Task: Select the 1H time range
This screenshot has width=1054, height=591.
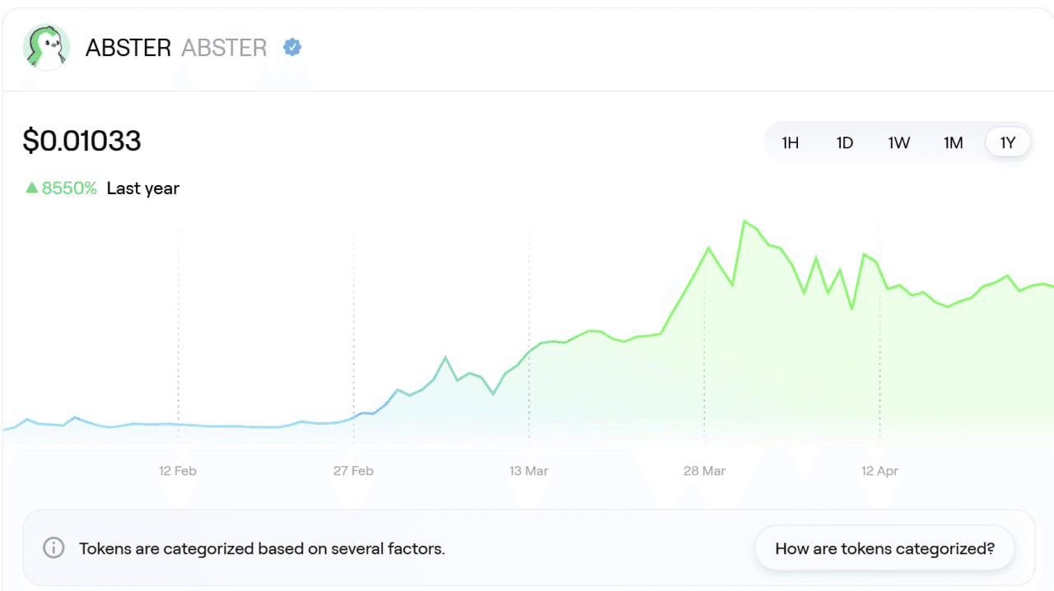Action: pyautogui.click(x=790, y=143)
